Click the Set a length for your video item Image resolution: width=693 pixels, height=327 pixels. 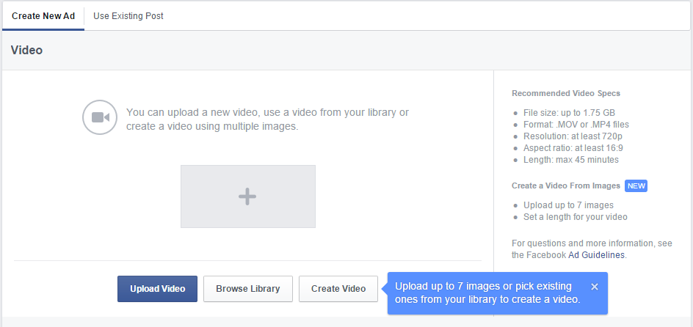[x=575, y=217]
